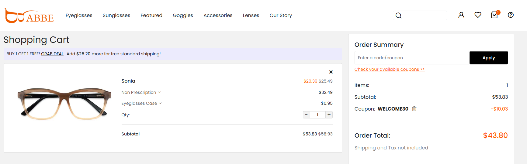Open the user account icon
The image size is (527, 164).
461,15
